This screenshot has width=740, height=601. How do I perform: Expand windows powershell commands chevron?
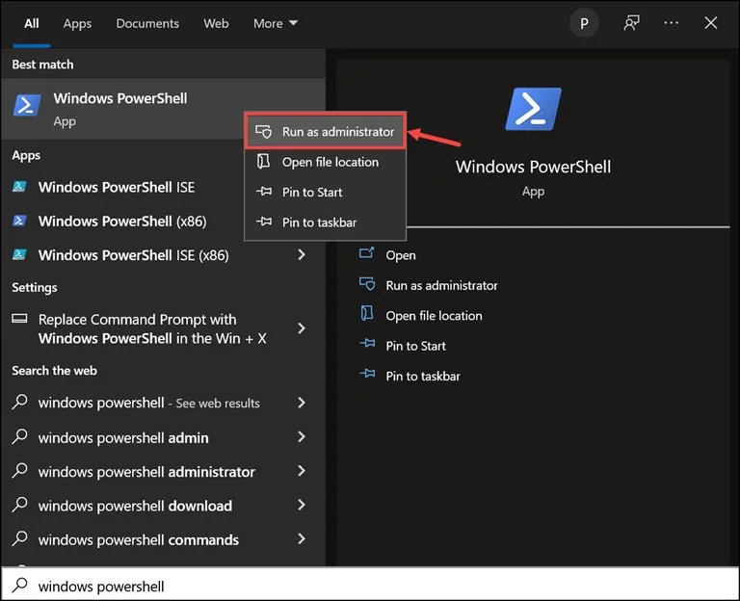[302, 538]
